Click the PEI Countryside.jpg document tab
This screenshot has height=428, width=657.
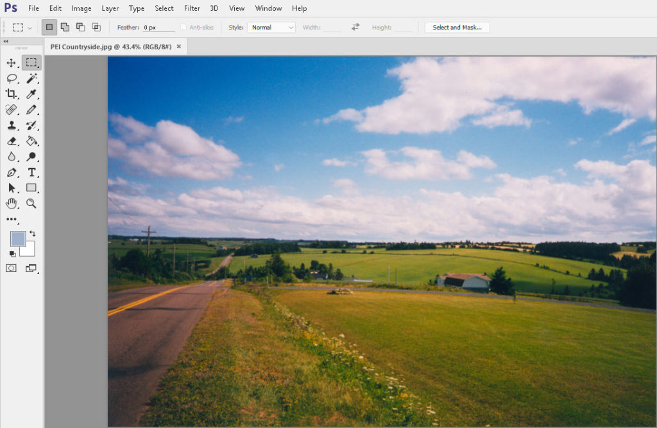[109, 46]
